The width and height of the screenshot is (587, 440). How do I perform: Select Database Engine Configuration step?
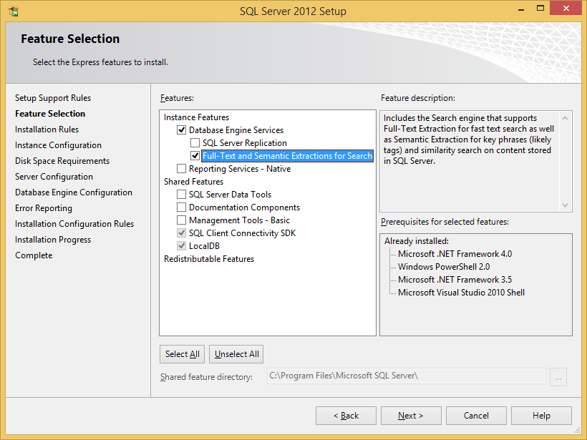click(x=73, y=192)
